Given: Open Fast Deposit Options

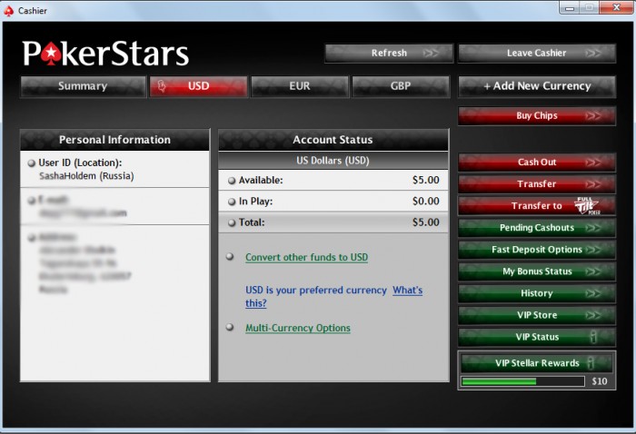Looking at the screenshot, I should click(x=537, y=250).
